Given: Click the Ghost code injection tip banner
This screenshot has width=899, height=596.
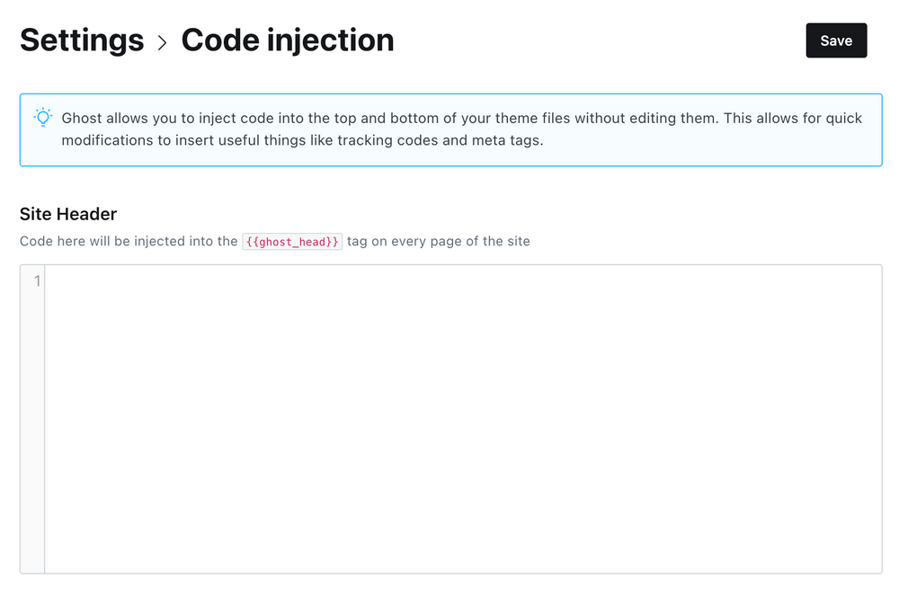Looking at the screenshot, I should 449,128.
